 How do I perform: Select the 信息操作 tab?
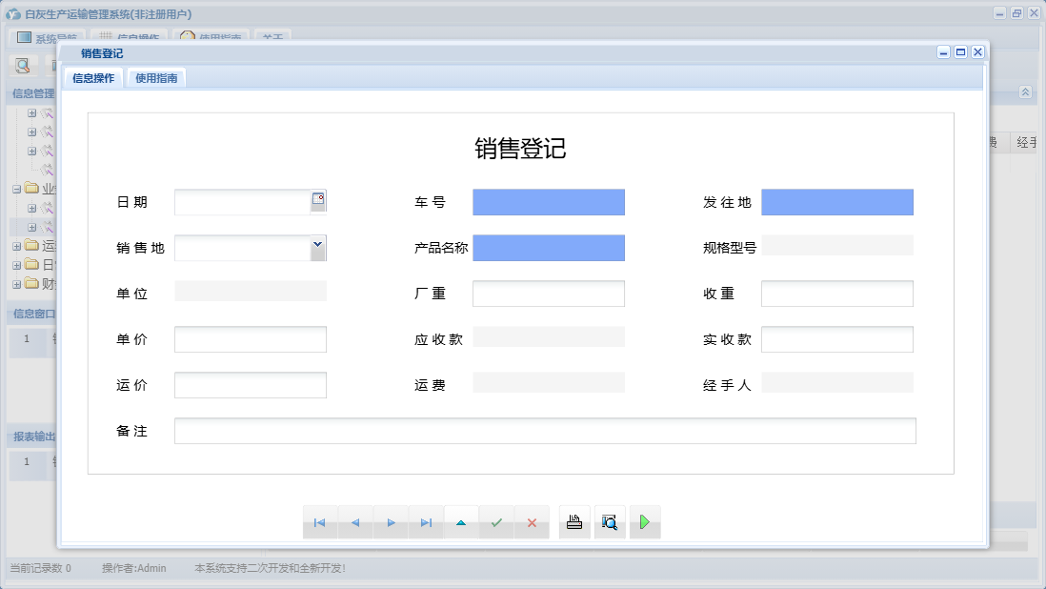click(91, 77)
